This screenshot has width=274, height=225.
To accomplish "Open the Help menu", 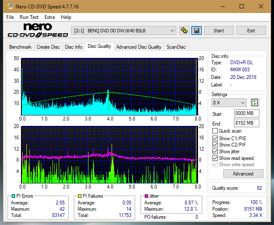I will point(66,17).
